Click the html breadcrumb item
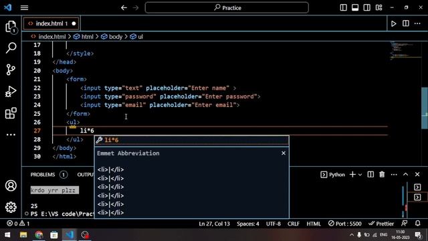 pyautogui.click(x=84, y=37)
